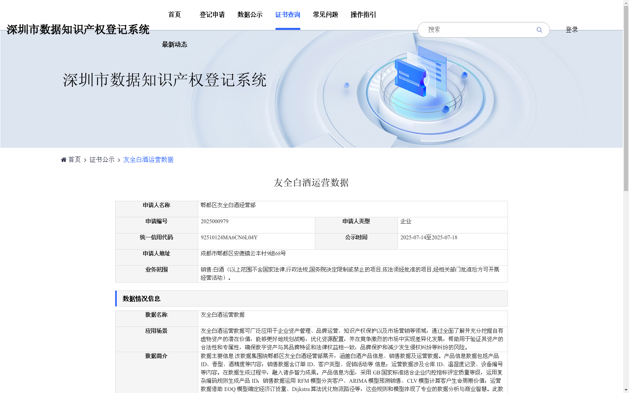Select address 成都市郫都区安德镇云丰村9组68号
The height and width of the screenshot is (393, 629).
243,253
